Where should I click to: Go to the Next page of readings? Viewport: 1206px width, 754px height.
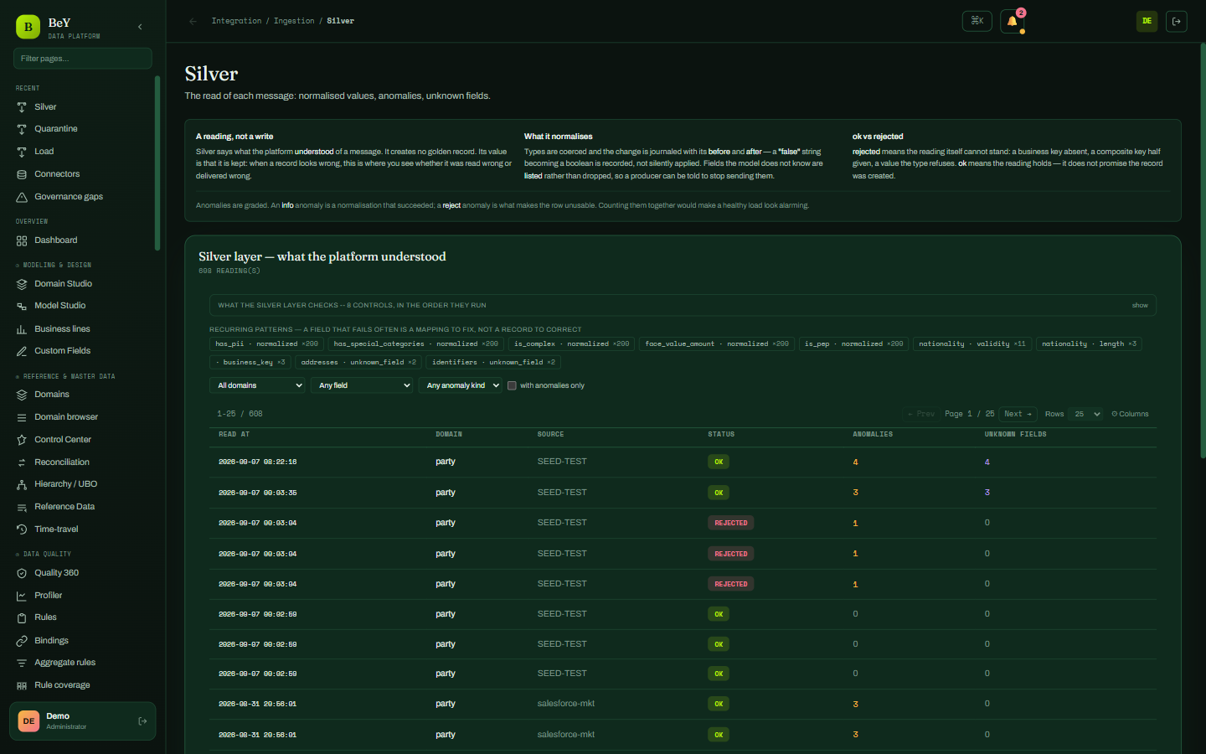1018,414
